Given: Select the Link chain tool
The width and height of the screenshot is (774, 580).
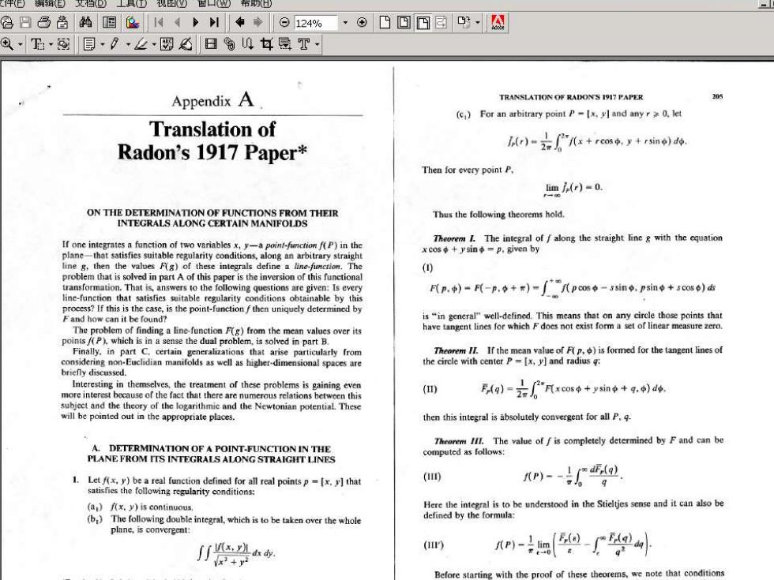Looking at the screenshot, I should 229,44.
